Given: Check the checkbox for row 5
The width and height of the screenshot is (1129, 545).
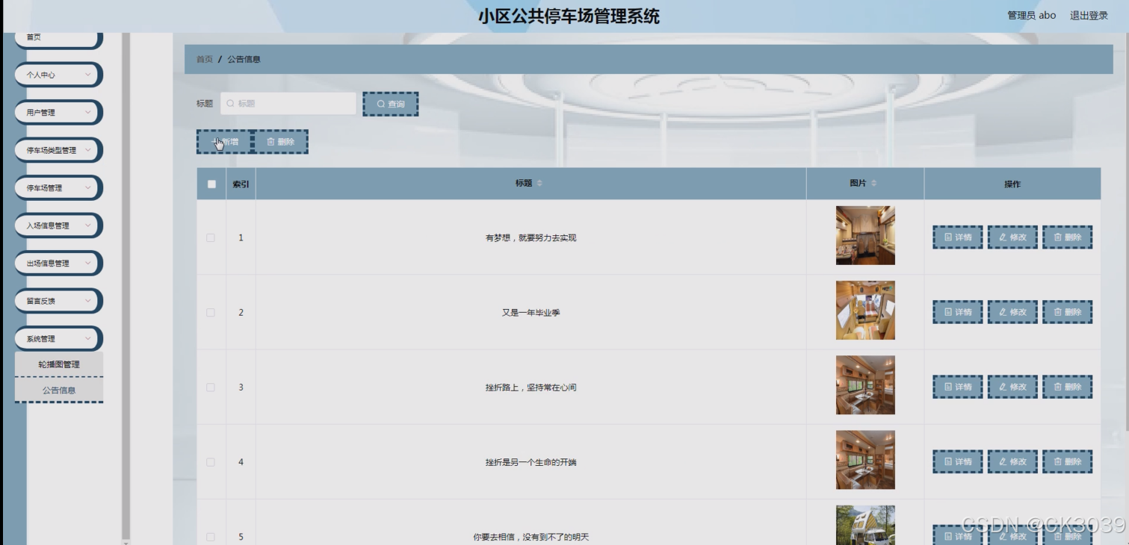Looking at the screenshot, I should pyautogui.click(x=211, y=537).
